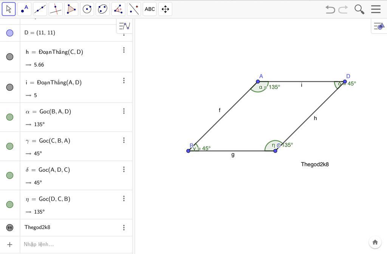Screen dimensions: 387x254
Task: Select the Circle with center tool
Action: point(87,9)
